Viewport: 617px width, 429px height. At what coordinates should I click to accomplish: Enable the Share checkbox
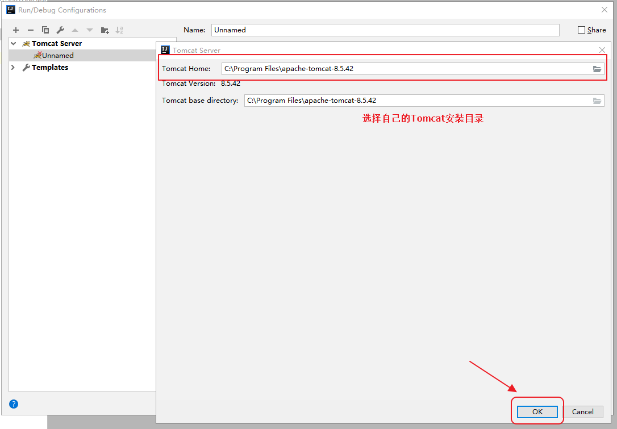[581, 30]
